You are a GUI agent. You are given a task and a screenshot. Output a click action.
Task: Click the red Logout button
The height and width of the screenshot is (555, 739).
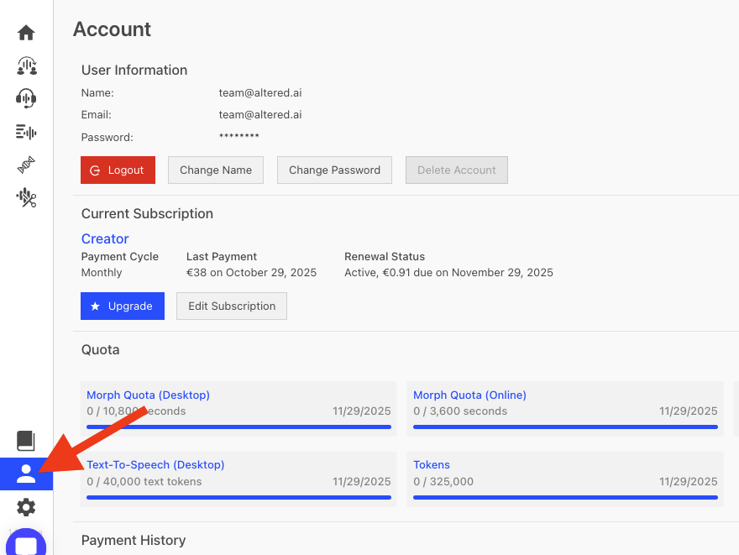click(x=118, y=170)
